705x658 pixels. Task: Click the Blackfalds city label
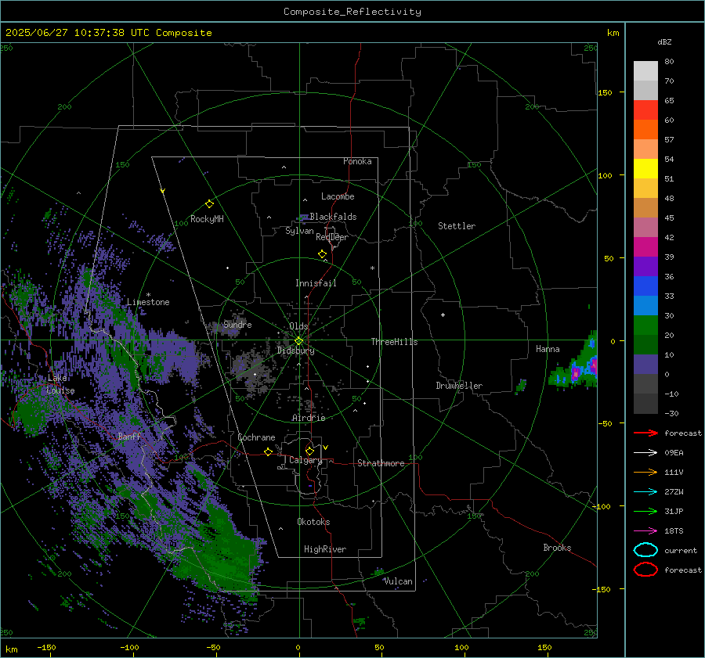tap(333, 217)
